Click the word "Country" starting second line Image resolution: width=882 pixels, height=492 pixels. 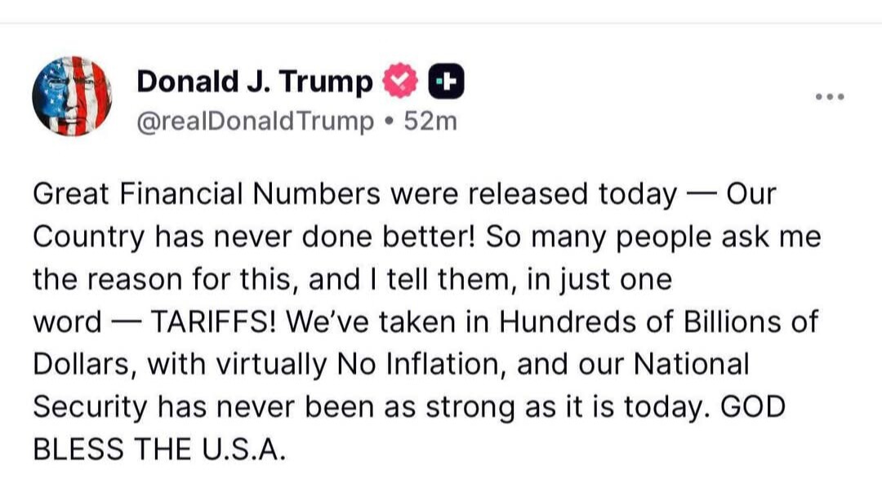tap(90, 237)
